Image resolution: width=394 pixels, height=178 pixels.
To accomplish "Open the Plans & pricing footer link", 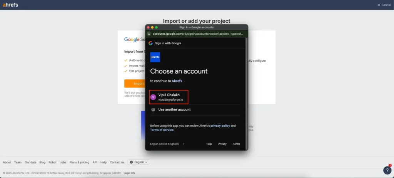I will [79, 162].
